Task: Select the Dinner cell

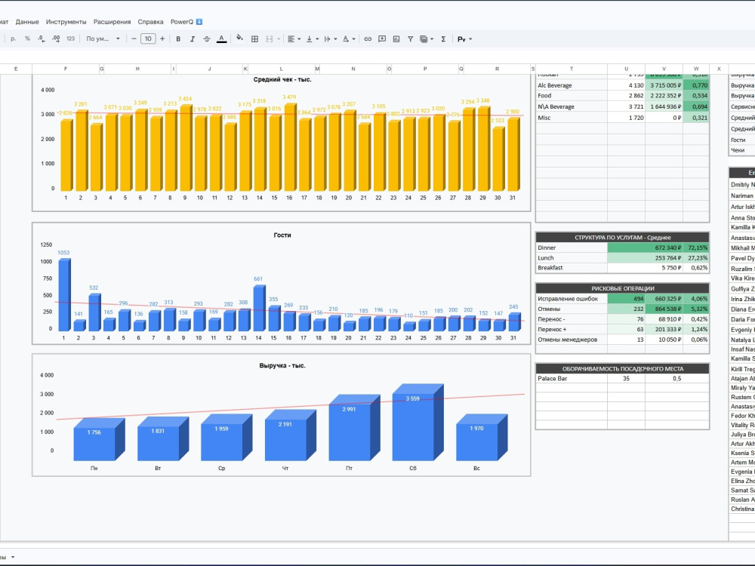Action: pyautogui.click(x=571, y=248)
